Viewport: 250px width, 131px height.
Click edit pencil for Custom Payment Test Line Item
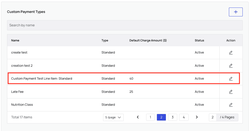tap(231, 79)
